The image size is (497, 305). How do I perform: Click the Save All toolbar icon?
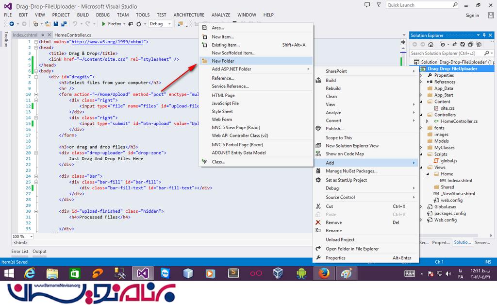click(64, 24)
